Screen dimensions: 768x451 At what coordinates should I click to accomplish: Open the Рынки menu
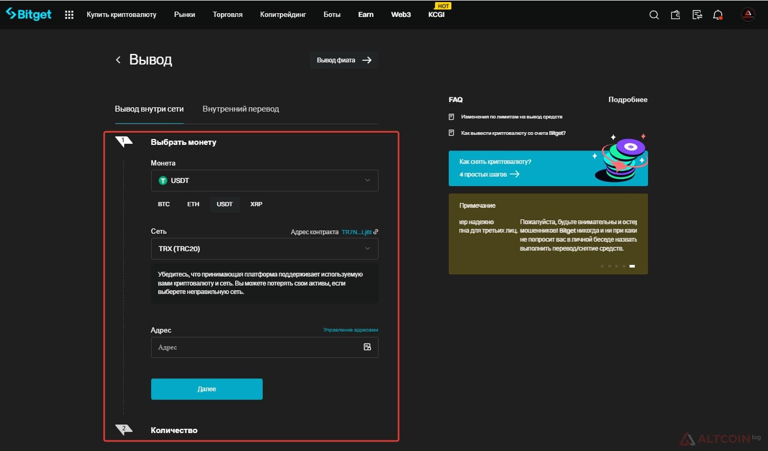[x=184, y=15]
